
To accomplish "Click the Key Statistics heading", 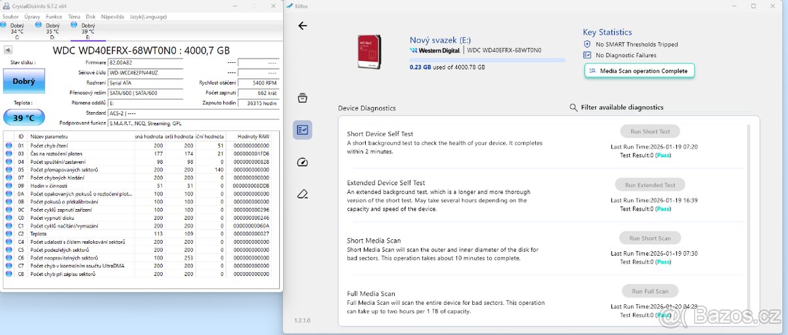I will click(607, 32).
